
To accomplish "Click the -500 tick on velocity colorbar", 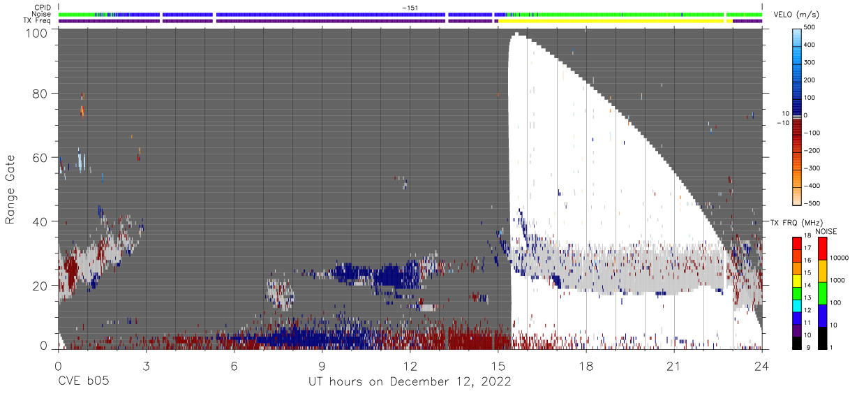I will [x=811, y=203].
